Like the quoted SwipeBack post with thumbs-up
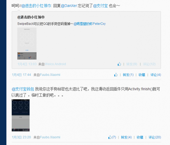 click(x=119, y=64)
